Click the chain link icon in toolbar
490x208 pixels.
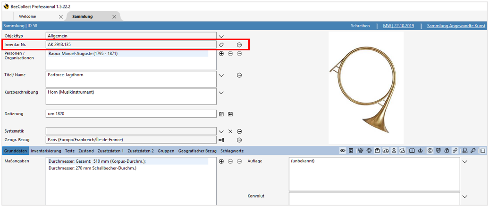point(455,151)
